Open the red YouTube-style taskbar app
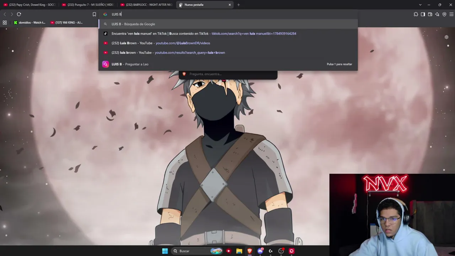455x256 pixels. pyautogui.click(x=229, y=251)
